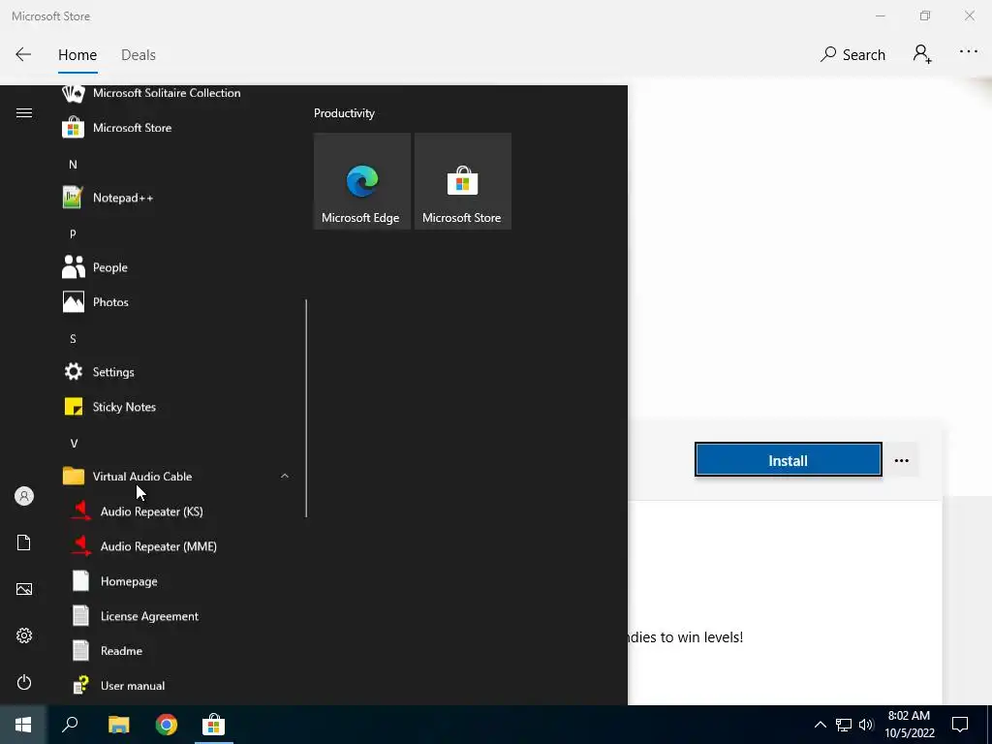Open the Store top-right See more menu
992x744 pixels.
pos(969,52)
